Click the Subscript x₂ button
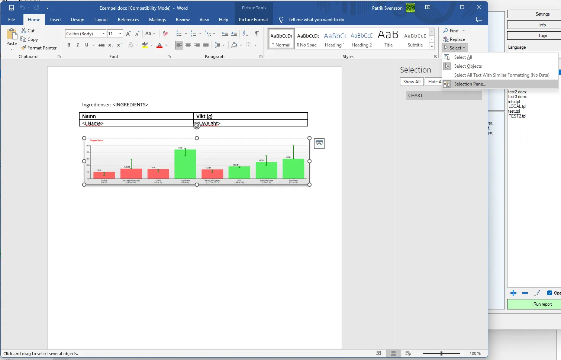Viewport: 561px width, 360px height. tap(110, 45)
